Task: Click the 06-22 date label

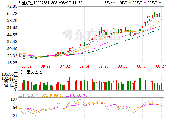Action: pos(45,66)
